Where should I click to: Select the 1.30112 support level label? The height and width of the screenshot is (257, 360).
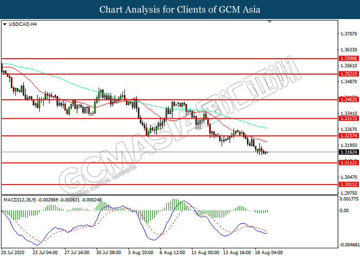coord(349,184)
